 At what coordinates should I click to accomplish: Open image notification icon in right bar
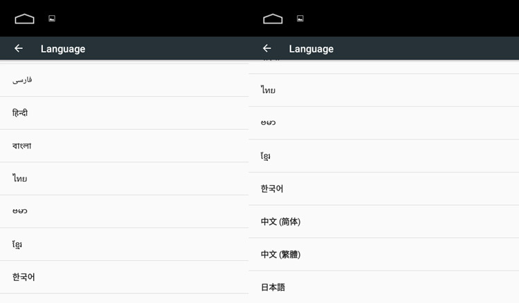pos(300,19)
